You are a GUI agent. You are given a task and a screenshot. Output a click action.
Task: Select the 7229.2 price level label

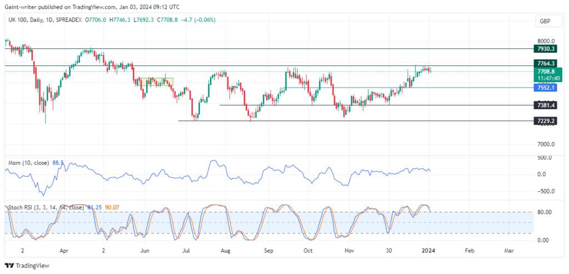(547, 121)
